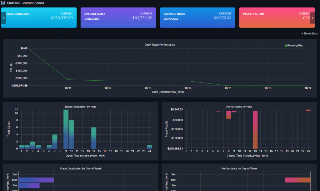
Task: Click the -$251,074.89 axis value
Action: tap(19, 86)
